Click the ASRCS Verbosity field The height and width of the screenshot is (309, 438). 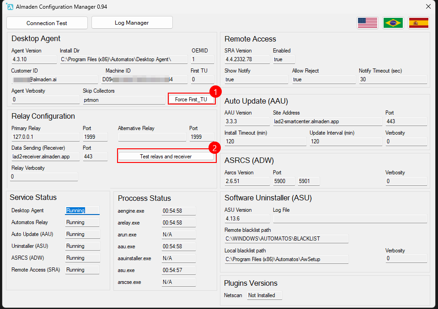[x=406, y=181]
